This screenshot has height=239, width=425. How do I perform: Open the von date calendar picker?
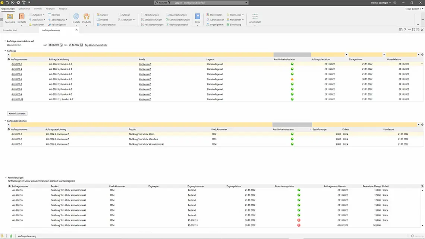[61, 45]
